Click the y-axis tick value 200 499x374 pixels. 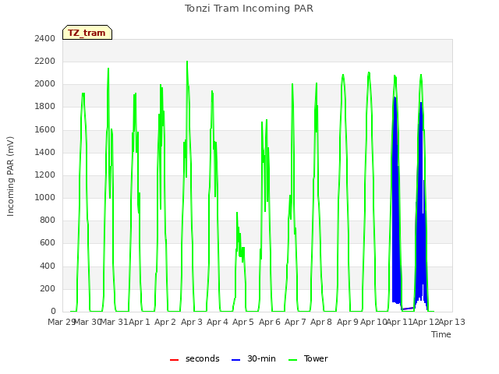coord(48,289)
